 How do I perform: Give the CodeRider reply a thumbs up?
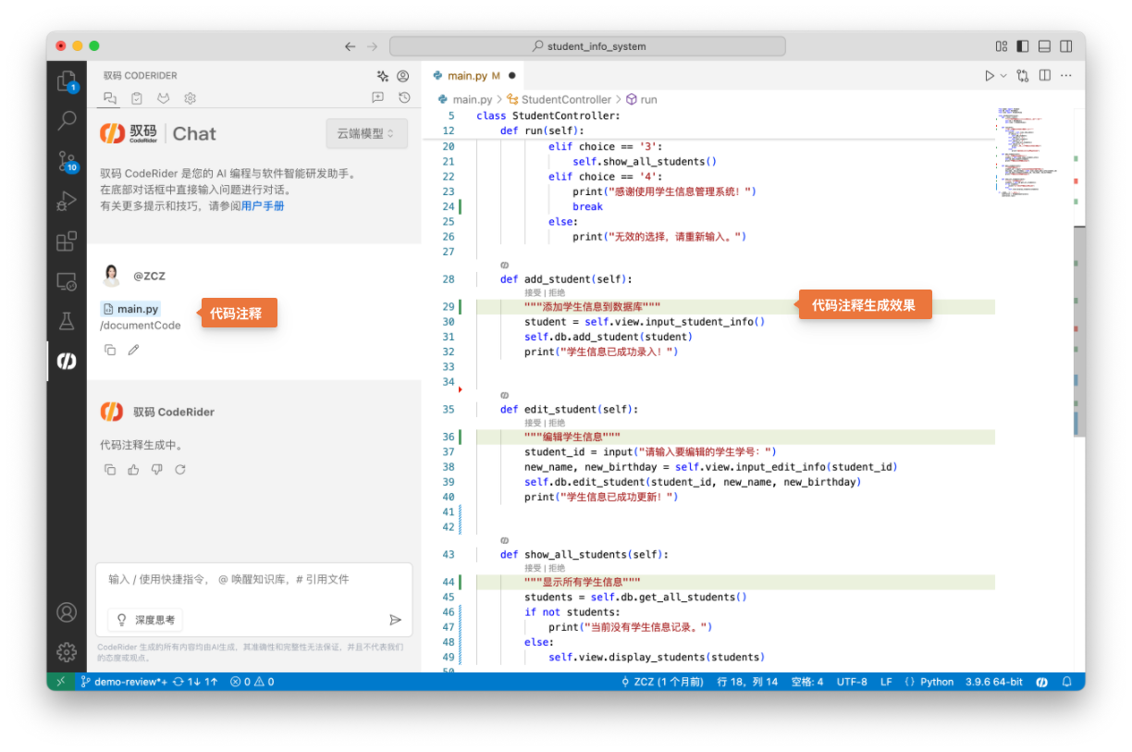pyautogui.click(x=133, y=470)
